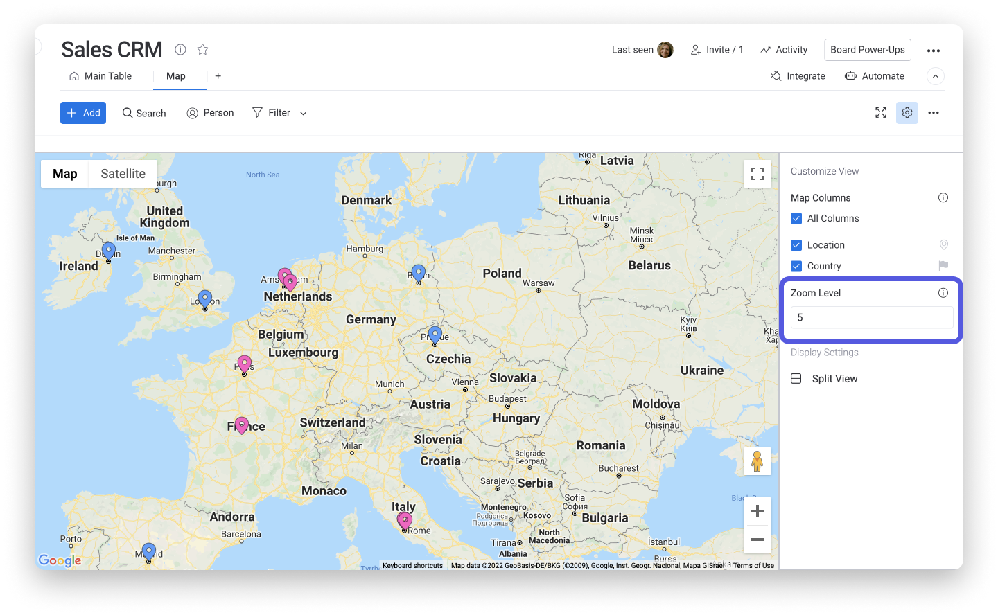
Task: Edit the Zoom Level value field
Action: click(871, 317)
